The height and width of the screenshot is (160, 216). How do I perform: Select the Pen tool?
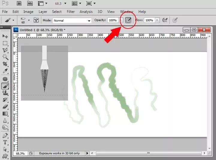[5, 135]
